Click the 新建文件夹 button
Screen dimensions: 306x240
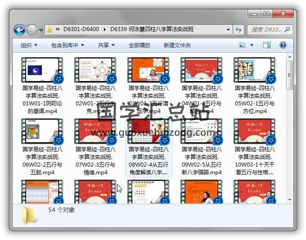click(177, 45)
